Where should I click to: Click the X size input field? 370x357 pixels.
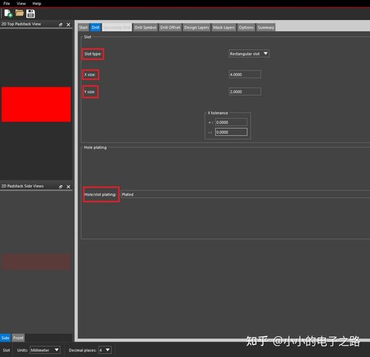pos(245,75)
